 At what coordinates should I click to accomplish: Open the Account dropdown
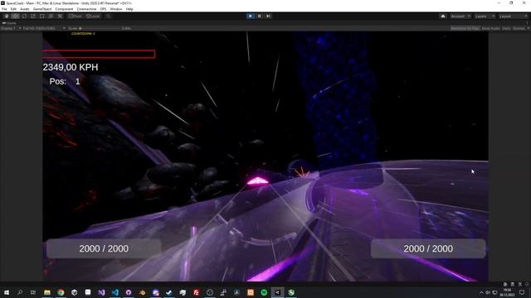click(460, 16)
